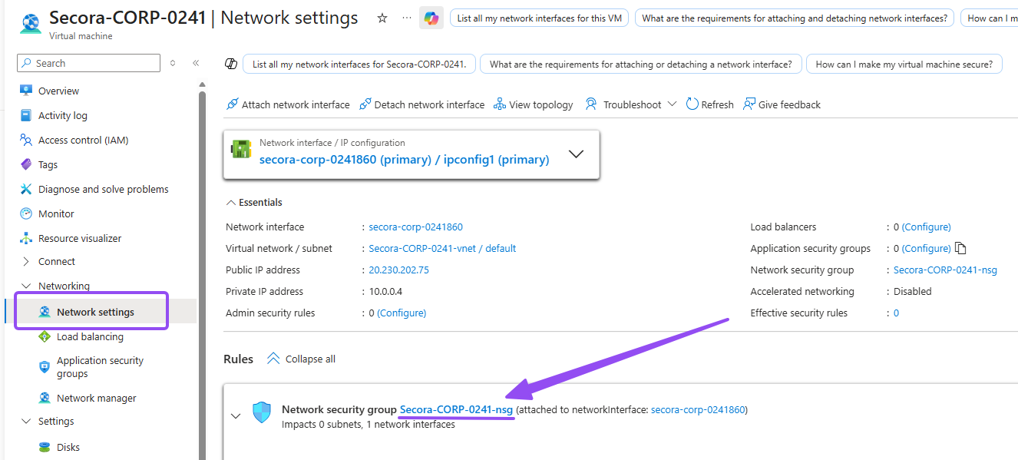This screenshot has height=460, width=1018.
Task: Click the Overview monitor icon in the sidebar
Action: click(x=26, y=91)
